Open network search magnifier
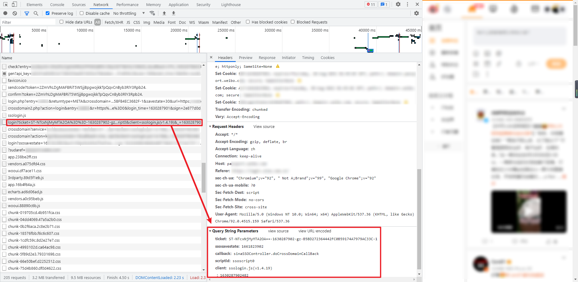Image resolution: width=578 pixels, height=282 pixels. 36,13
